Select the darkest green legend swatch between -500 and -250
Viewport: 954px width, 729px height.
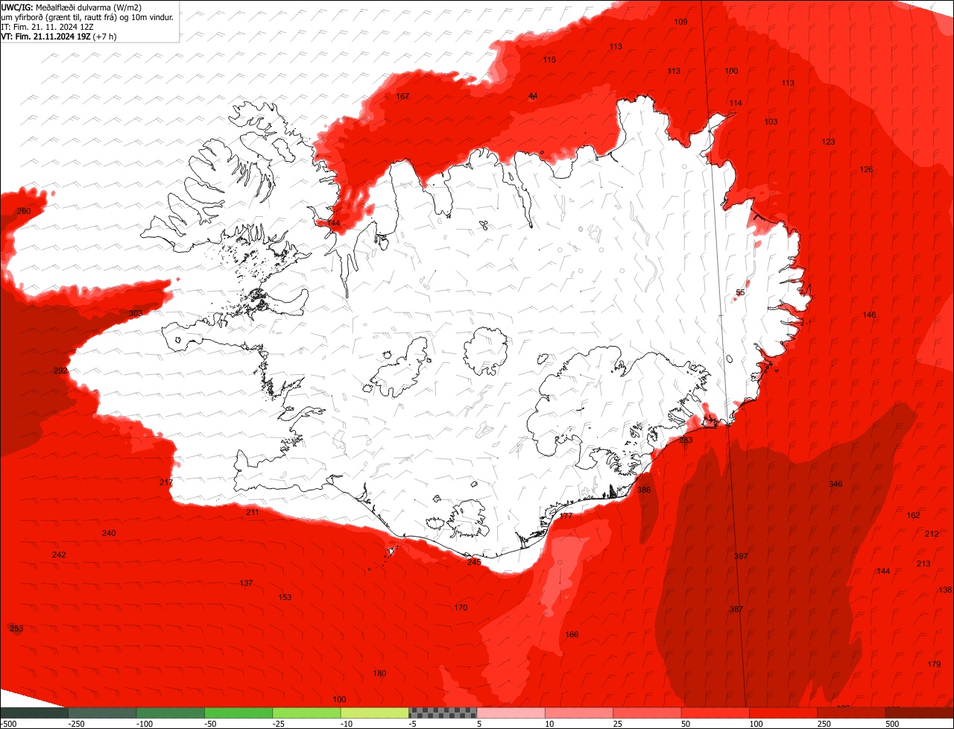pyautogui.click(x=34, y=713)
